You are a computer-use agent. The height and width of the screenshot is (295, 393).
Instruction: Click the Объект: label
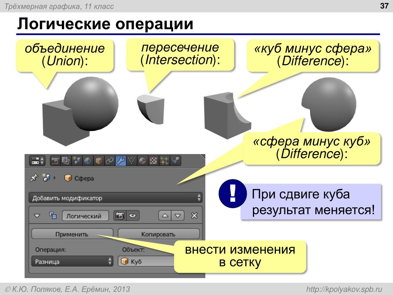[133, 250]
